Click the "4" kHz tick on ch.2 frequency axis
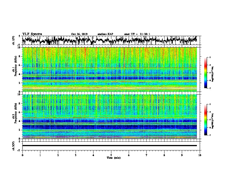 20,121
